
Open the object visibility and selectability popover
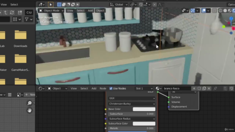click(185, 11)
